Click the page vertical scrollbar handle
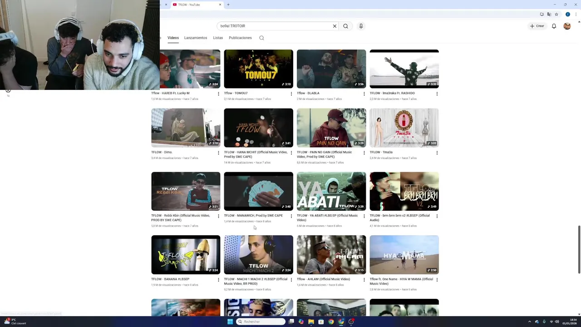 (579, 249)
